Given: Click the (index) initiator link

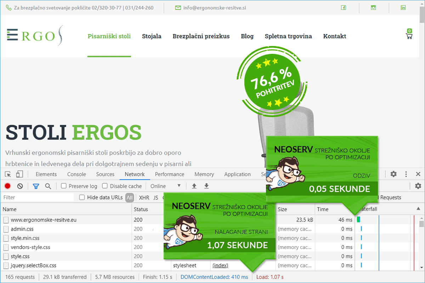Looking at the screenshot, I should [x=220, y=265].
